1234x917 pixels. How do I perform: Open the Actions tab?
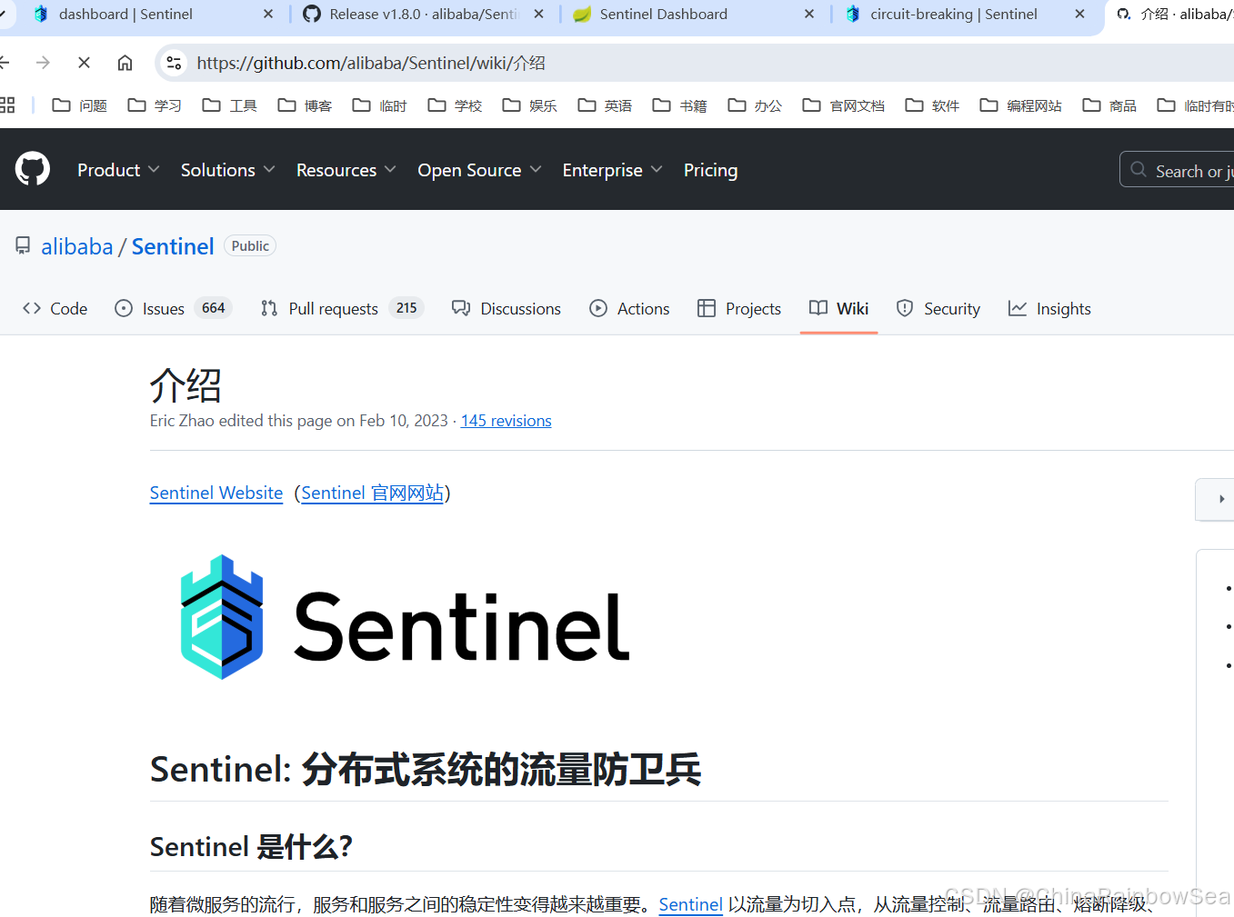(x=629, y=309)
